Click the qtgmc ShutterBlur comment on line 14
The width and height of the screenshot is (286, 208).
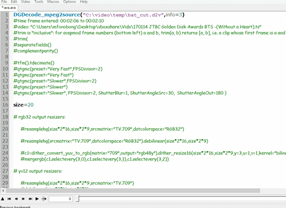point(120,93)
